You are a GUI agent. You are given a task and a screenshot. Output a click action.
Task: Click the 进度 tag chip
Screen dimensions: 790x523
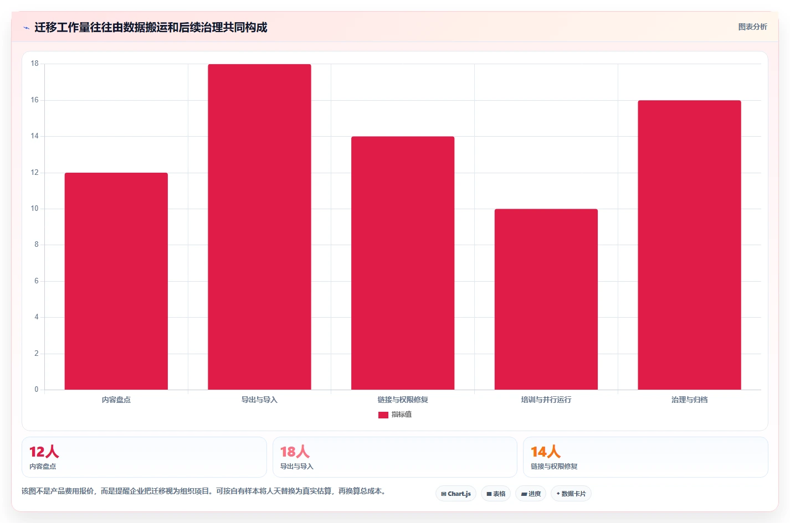point(531,494)
